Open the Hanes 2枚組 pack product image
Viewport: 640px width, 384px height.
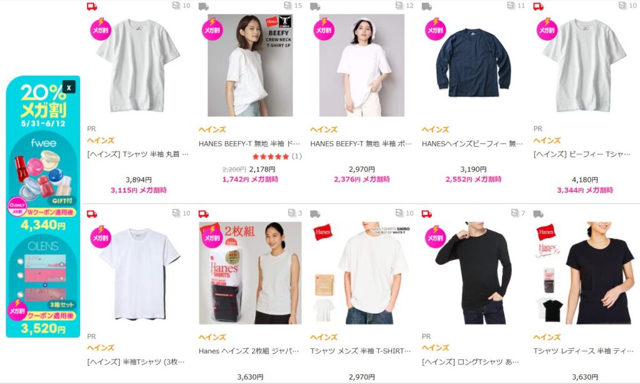[250, 273]
